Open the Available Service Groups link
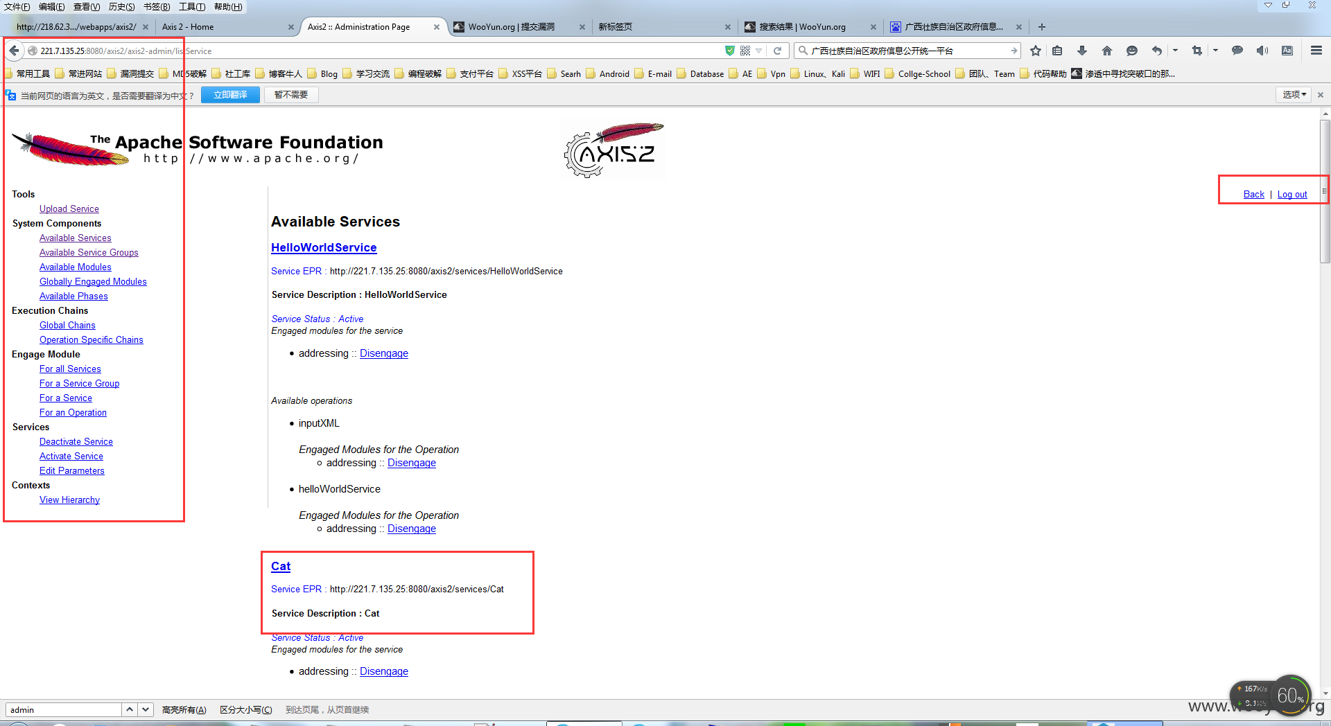The height and width of the screenshot is (726, 1331). [89, 252]
